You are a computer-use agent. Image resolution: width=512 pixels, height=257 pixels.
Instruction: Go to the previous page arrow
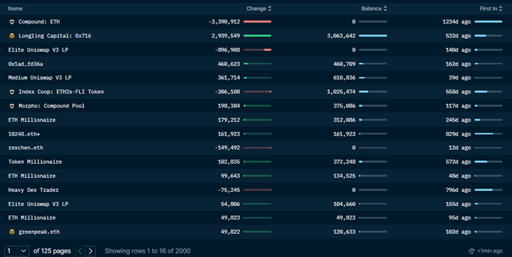[80, 251]
